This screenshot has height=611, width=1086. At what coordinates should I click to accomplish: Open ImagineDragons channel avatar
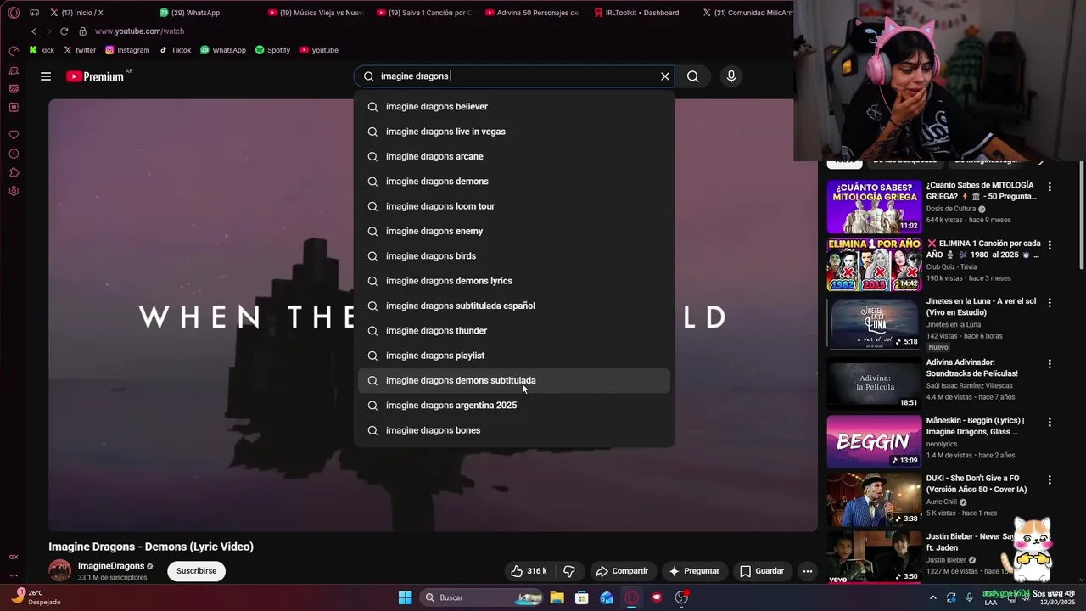click(59, 570)
